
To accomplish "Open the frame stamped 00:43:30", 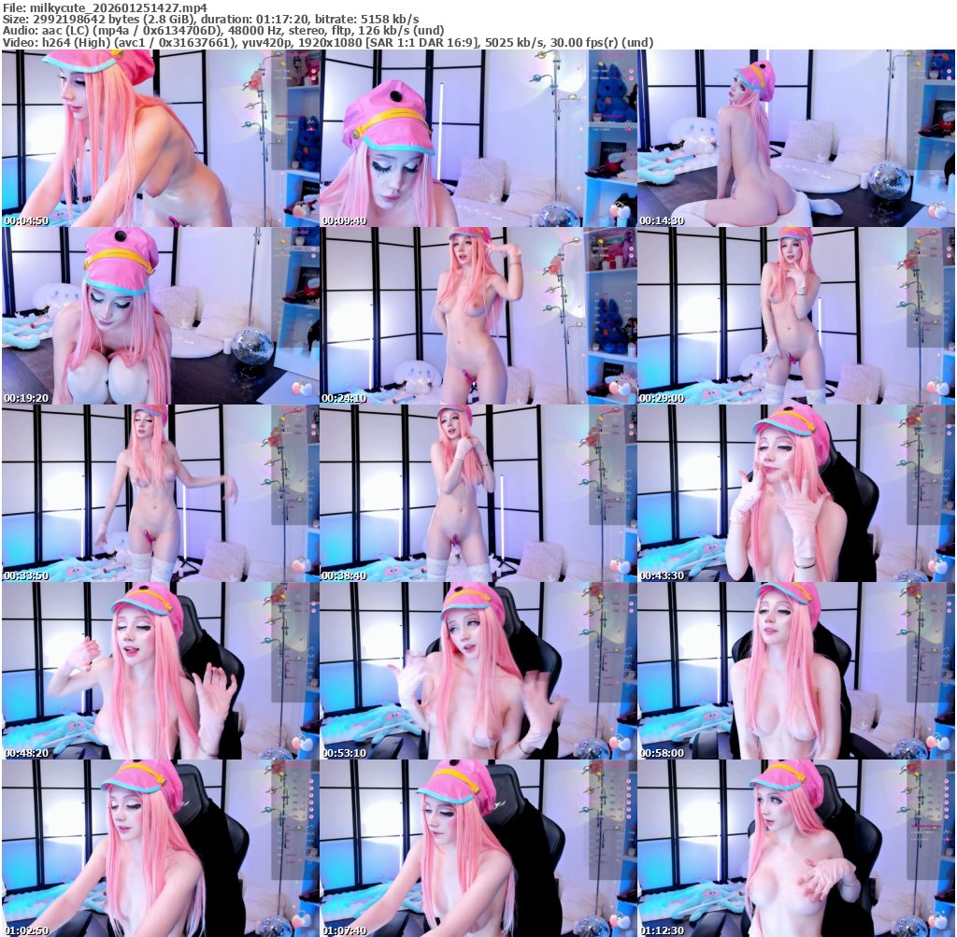I will pos(796,493).
